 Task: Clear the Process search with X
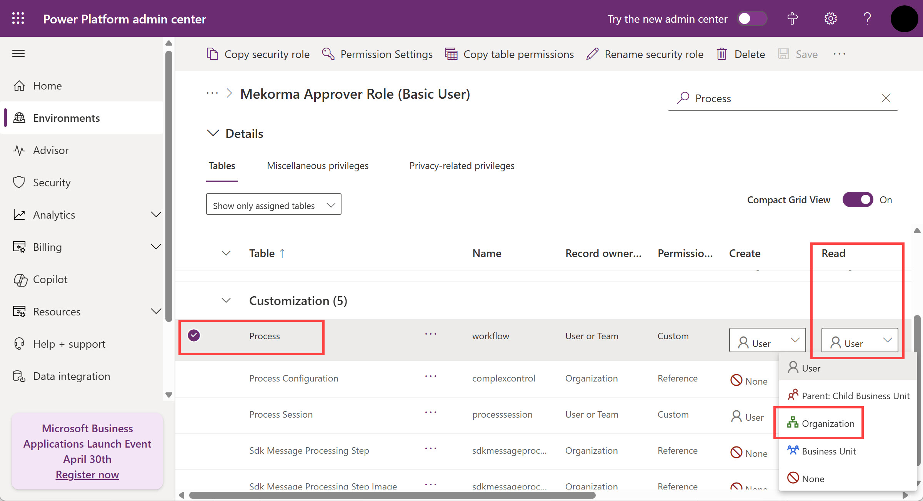(x=886, y=98)
